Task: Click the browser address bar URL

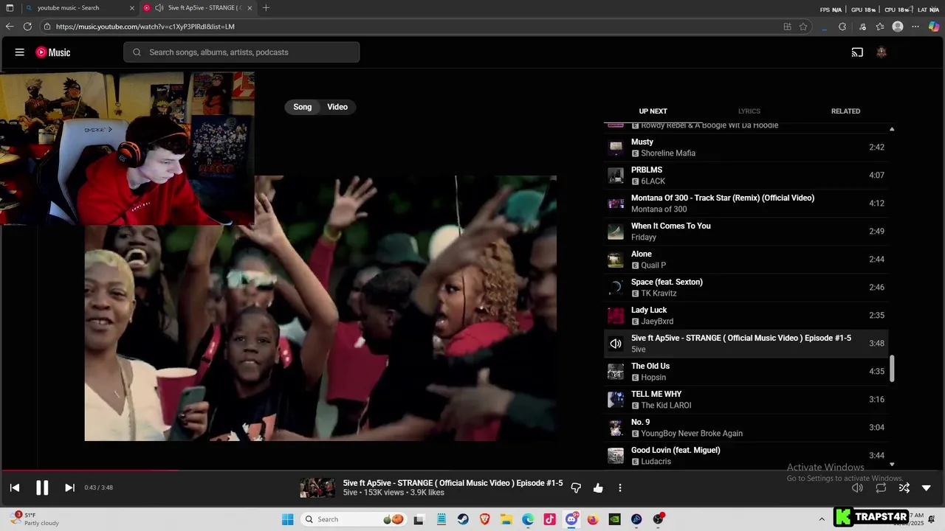Action: (x=145, y=27)
